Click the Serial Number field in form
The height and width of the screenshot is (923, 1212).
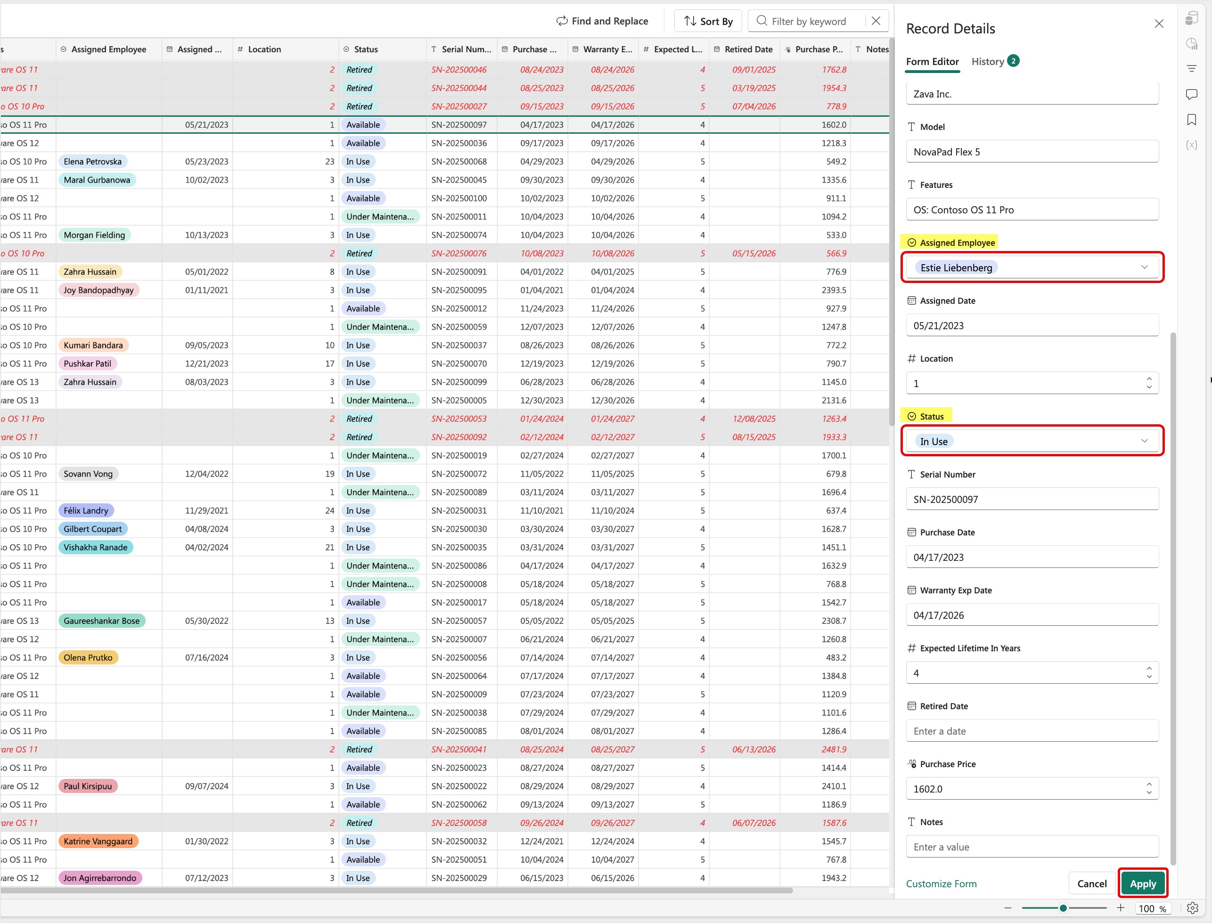point(1032,499)
